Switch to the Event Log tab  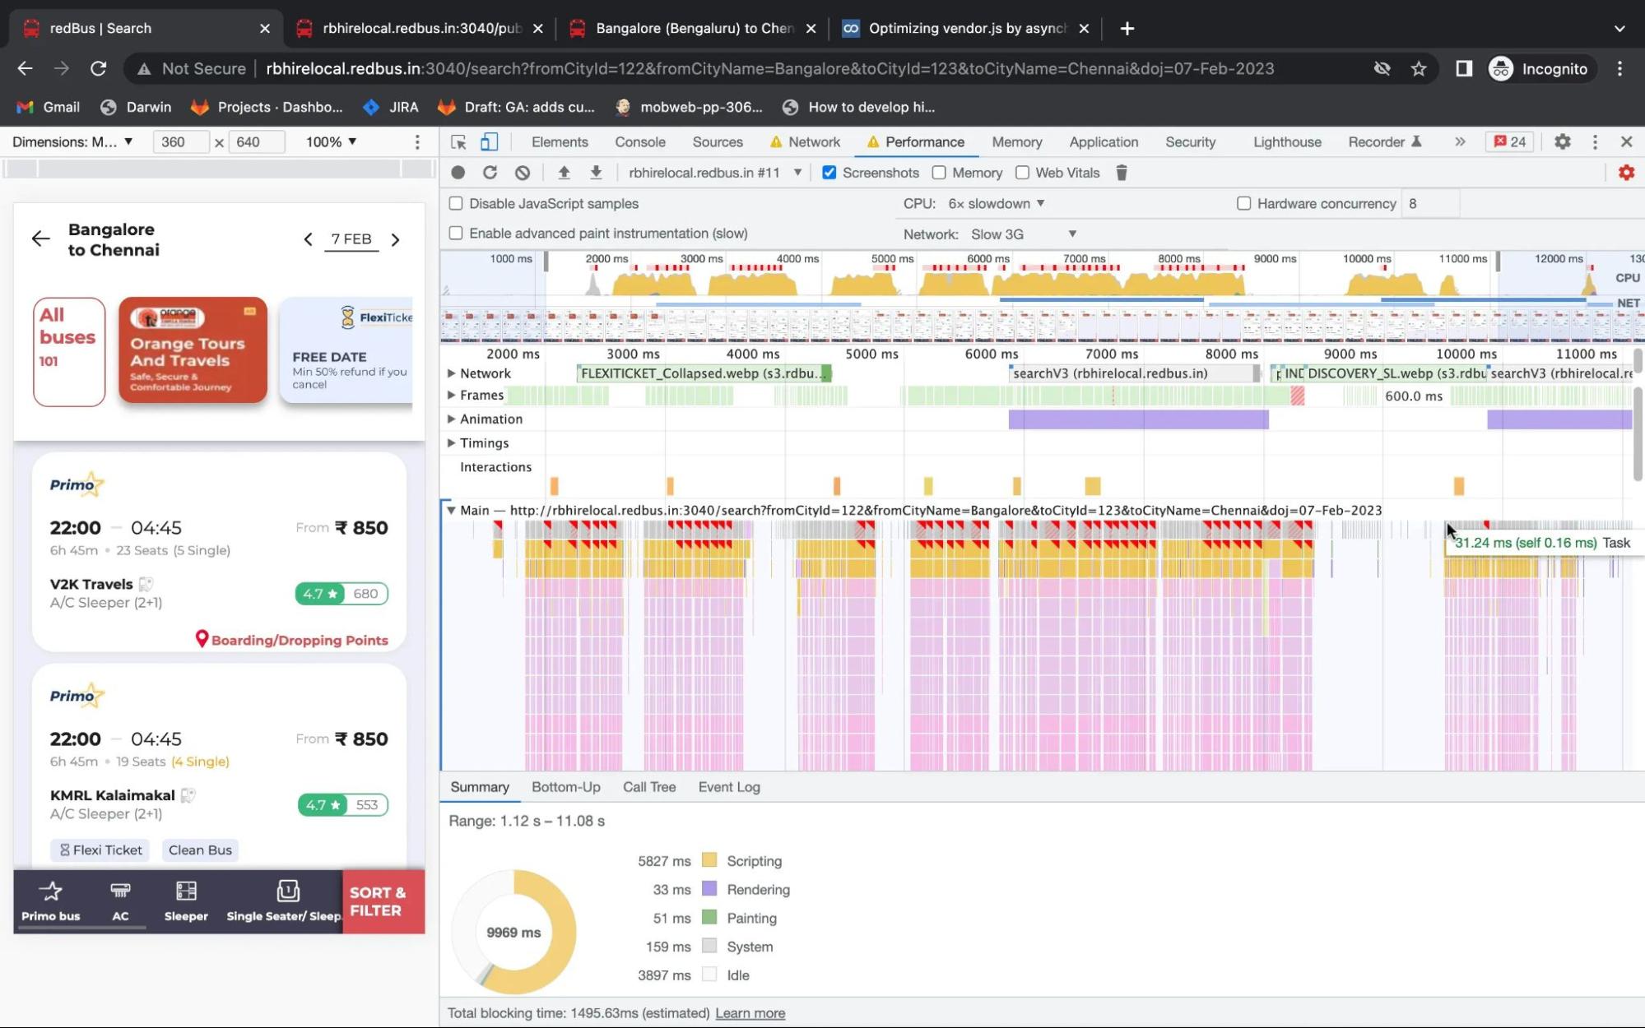pyautogui.click(x=729, y=786)
